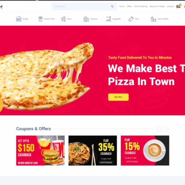The width and height of the screenshot is (185, 185).
Task: Choose the Pizza category icon
Action: 63,19
